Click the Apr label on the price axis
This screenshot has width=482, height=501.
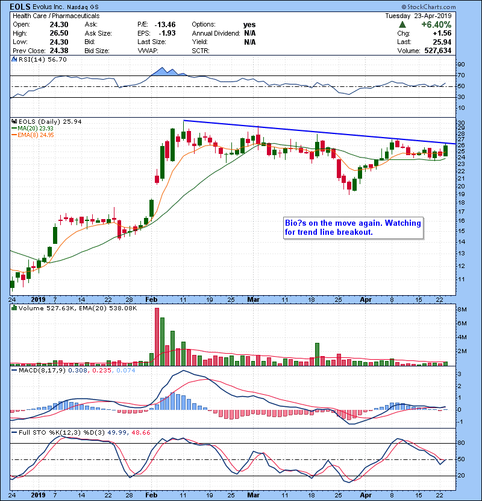click(366, 299)
